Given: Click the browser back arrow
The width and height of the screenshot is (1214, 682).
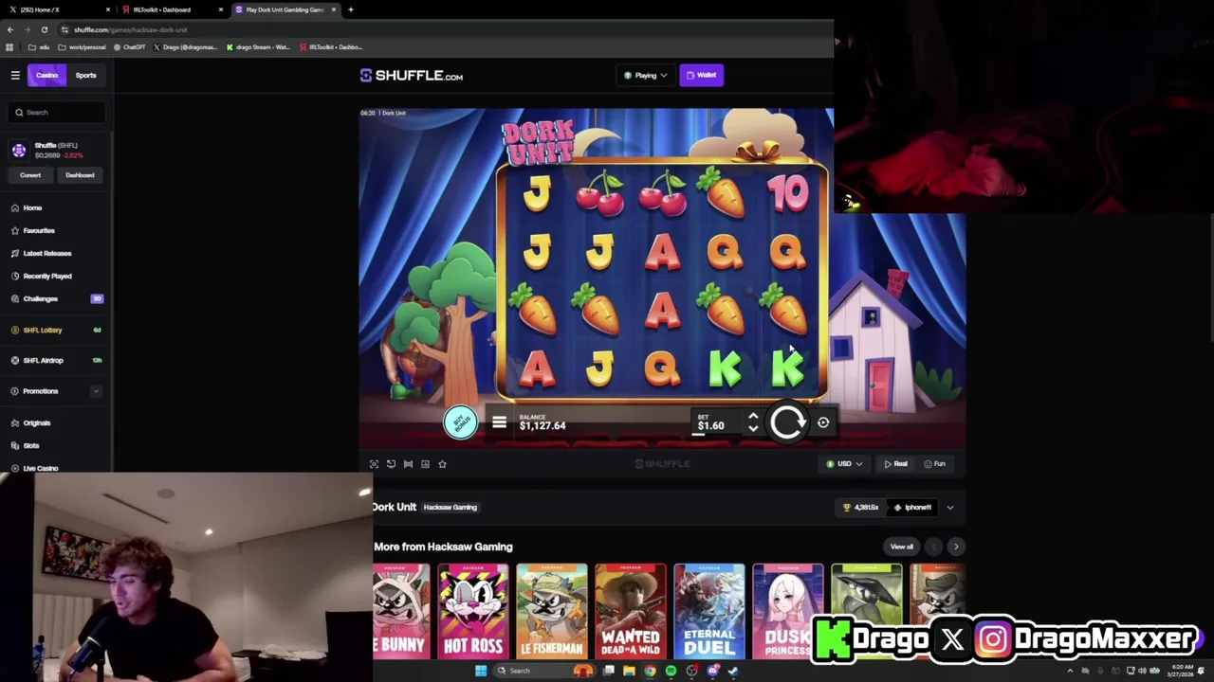Looking at the screenshot, I should [x=10, y=29].
